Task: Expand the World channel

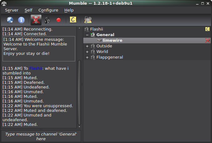Action: (x=87, y=52)
